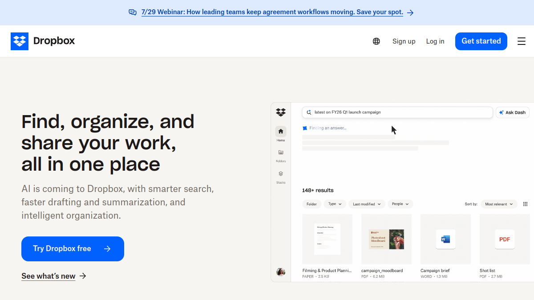
Task: Click the Ask Dash button
Action: (x=513, y=112)
